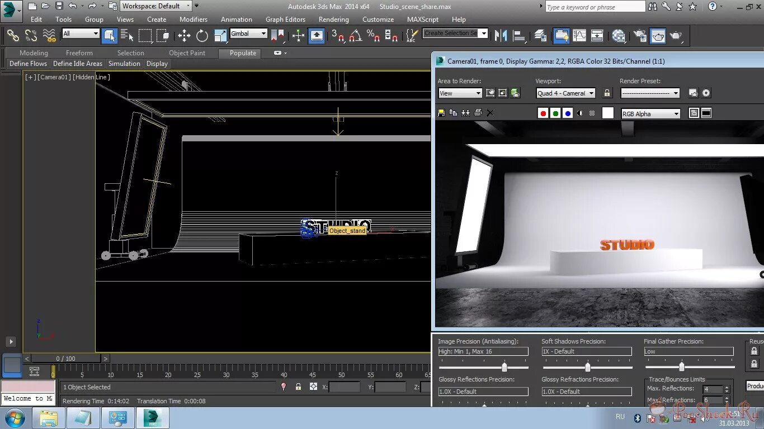
Task: Toggle the red channel display
Action: 543,113
